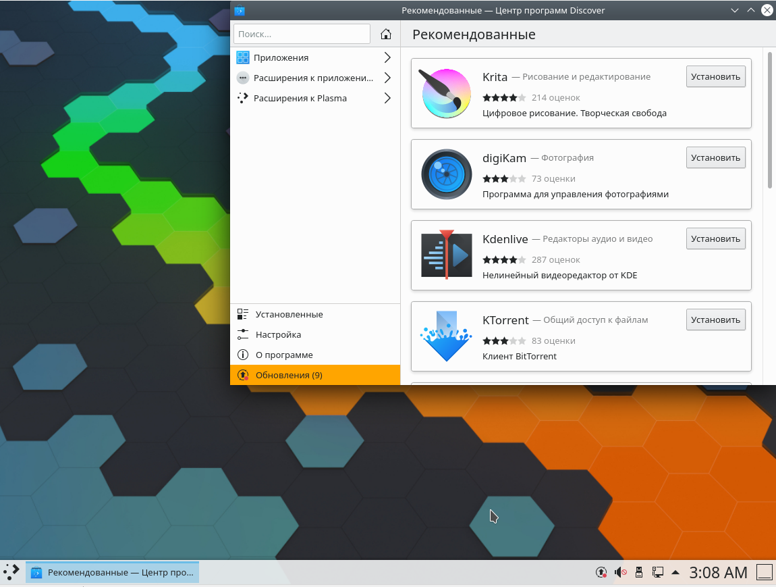Click the 'Рекомендованные' page heading
The width and height of the screenshot is (776, 587).
point(474,34)
